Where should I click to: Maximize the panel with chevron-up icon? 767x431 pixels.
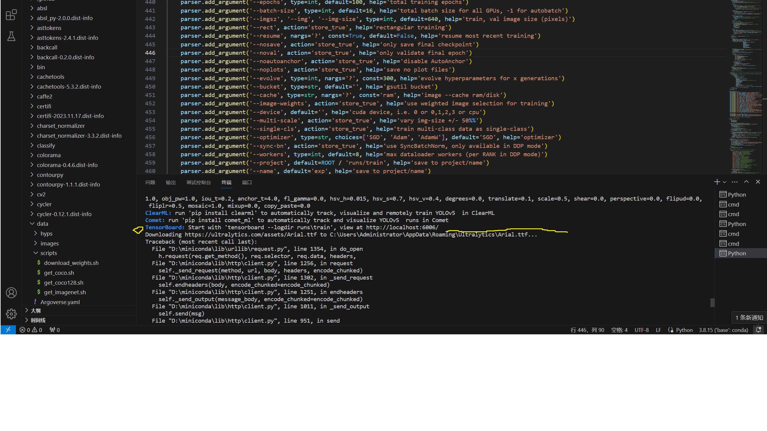746,182
